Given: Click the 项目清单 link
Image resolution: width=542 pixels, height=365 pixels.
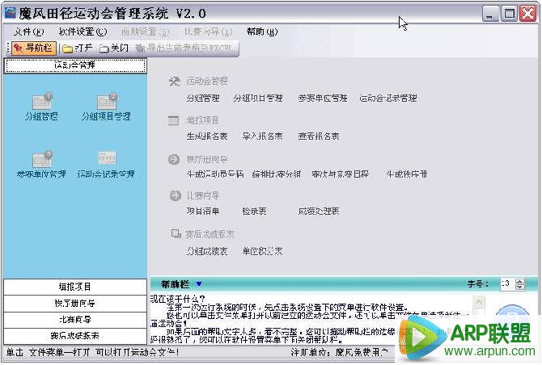Looking at the screenshot, I should 203,211.
